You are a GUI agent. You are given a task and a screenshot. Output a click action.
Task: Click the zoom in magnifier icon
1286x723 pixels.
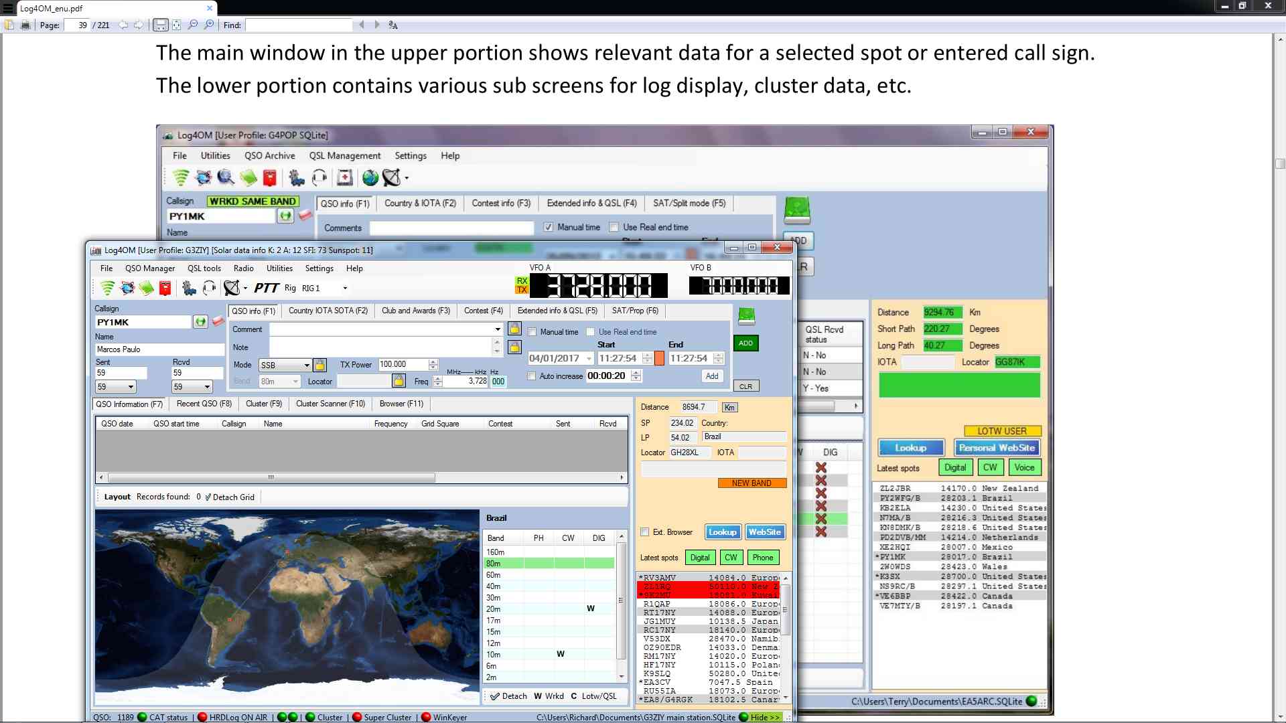[209, 25]
